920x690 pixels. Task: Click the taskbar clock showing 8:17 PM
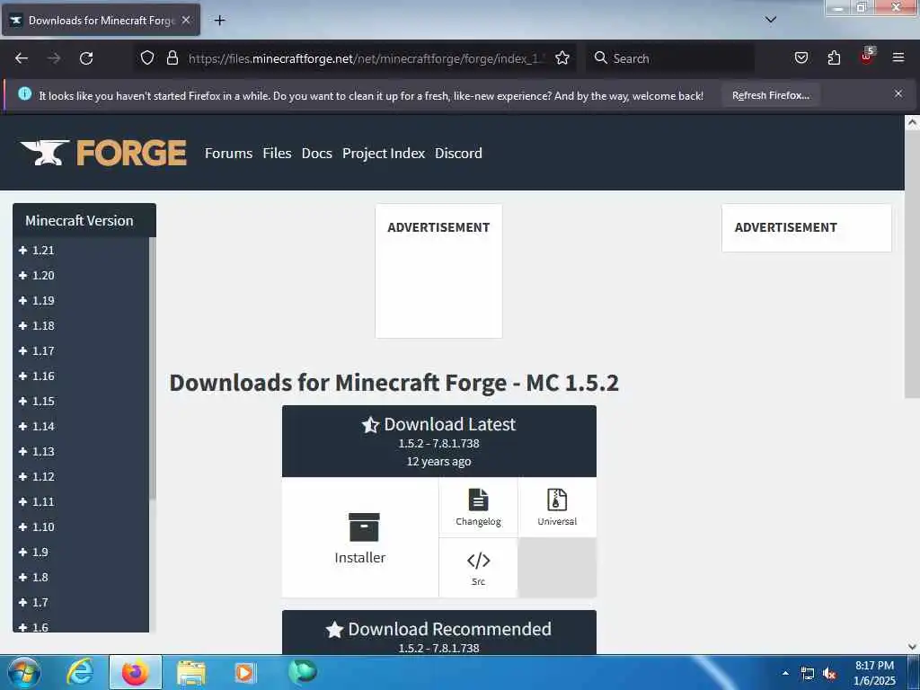[x=874, y=672]
